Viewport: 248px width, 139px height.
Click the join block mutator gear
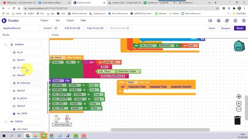[x=86, y=62]
